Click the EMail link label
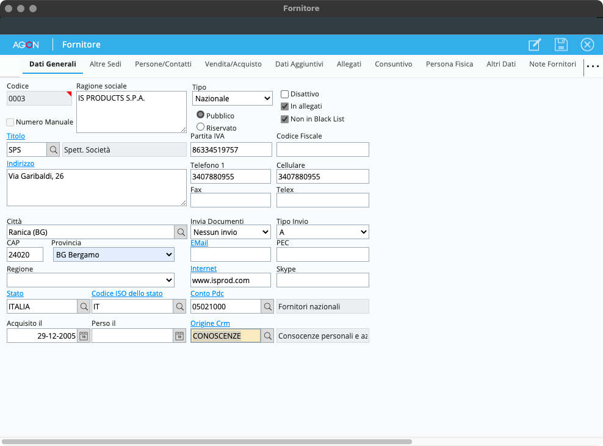 point(199,243)
